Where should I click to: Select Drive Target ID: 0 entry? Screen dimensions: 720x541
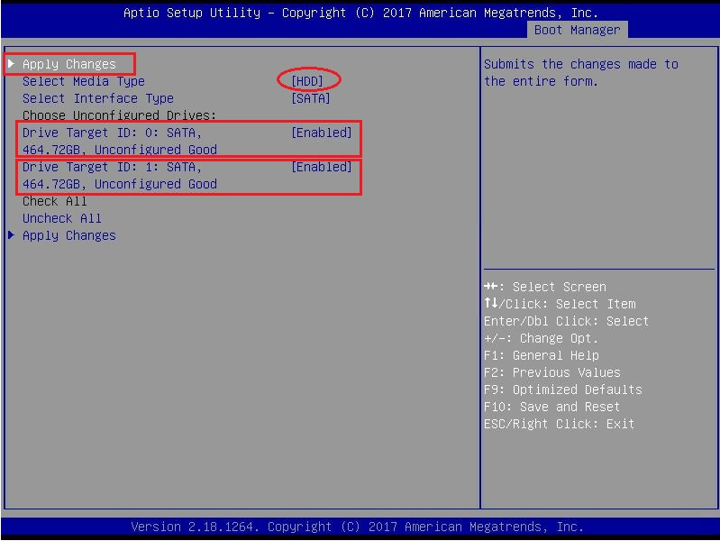pos(119,141)
